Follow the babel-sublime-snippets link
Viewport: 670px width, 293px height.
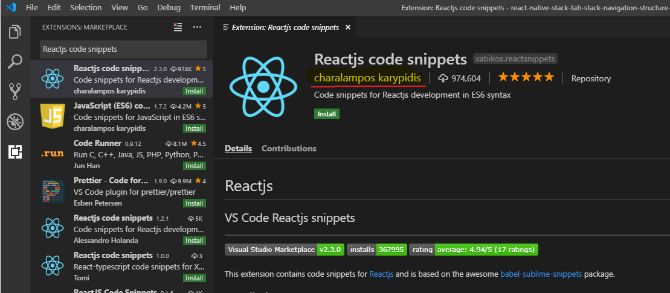(x=541, y=274)
